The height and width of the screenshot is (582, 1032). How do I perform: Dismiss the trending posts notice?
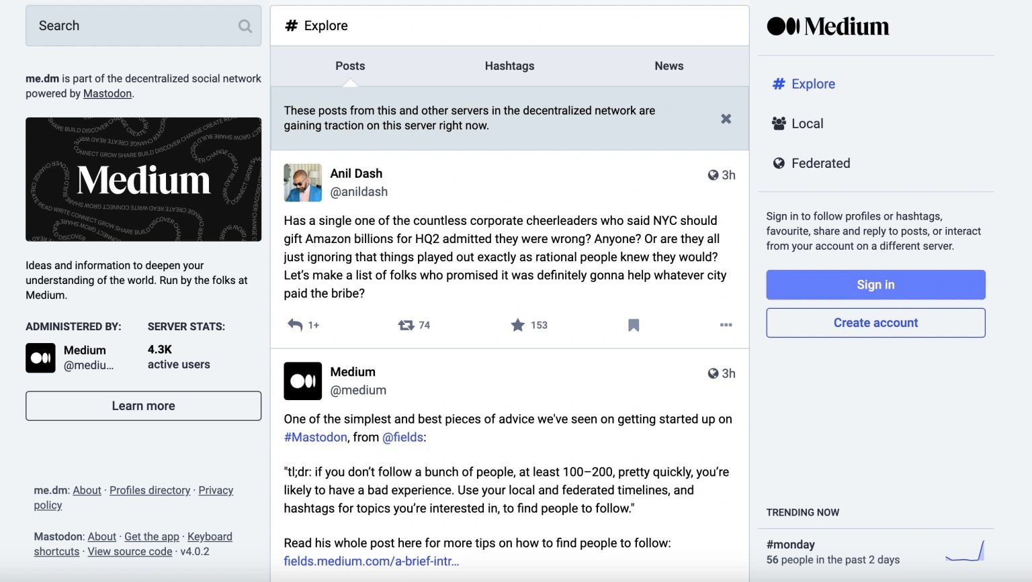726,119
